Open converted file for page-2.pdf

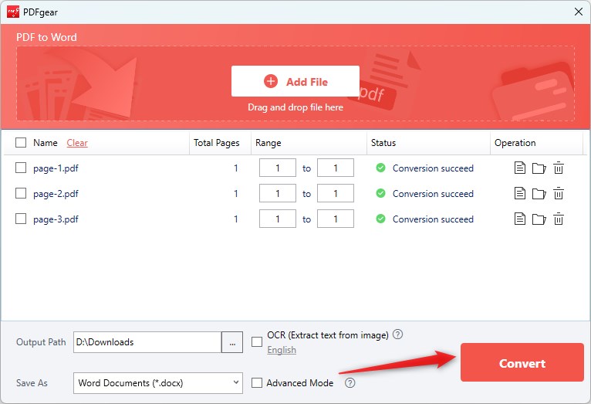[520, 194]
